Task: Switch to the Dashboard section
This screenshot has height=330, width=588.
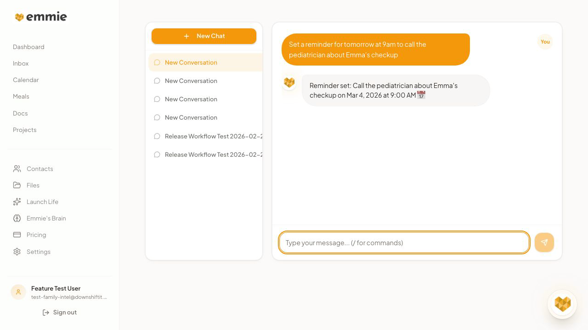Action: (x=28, y=47)
